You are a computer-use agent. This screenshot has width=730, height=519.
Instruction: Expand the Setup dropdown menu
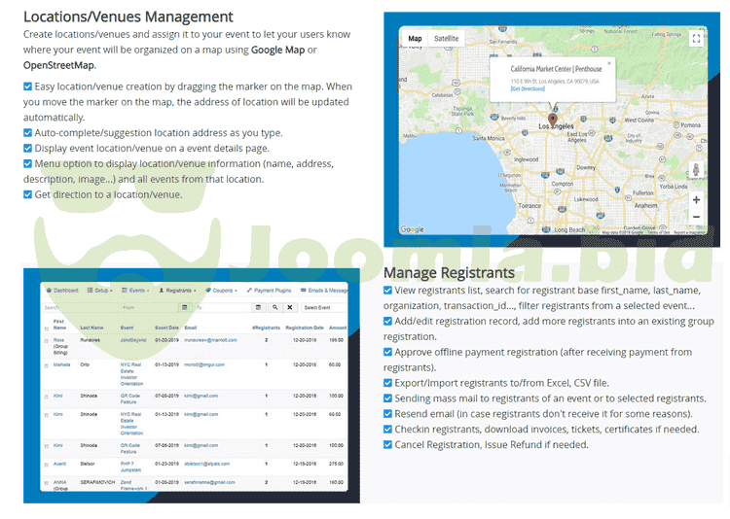point(100,290)
